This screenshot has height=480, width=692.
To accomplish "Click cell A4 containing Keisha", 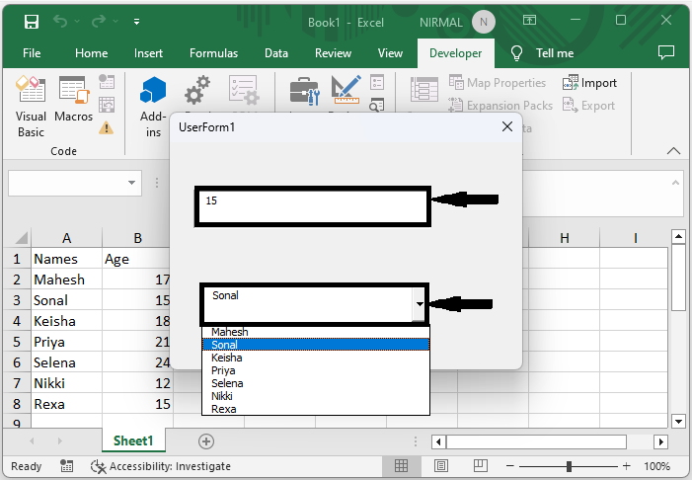I will [67, 321].
